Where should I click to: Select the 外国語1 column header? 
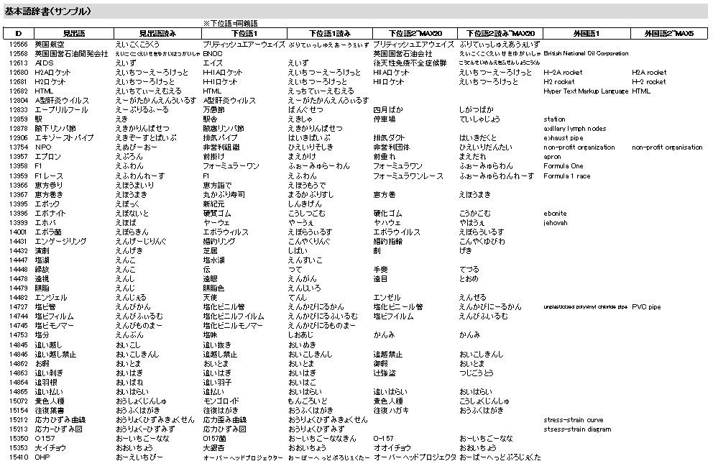[586, 33]
